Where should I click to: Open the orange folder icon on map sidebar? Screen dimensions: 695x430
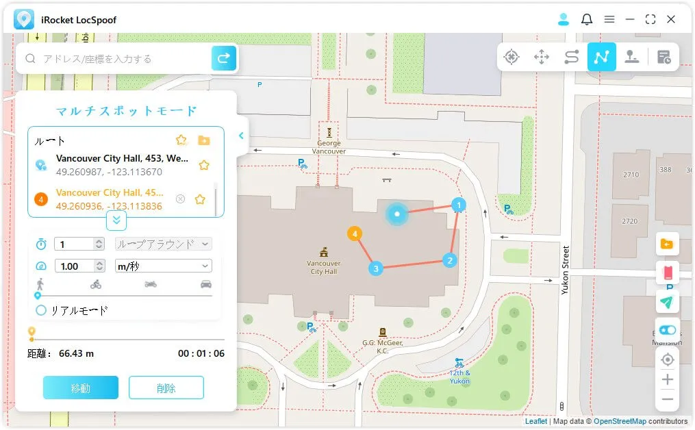click(x=667, y=244)
